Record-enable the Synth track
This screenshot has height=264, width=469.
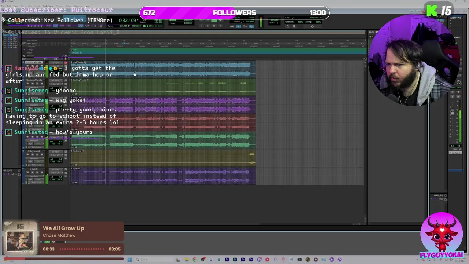[27, 172]
